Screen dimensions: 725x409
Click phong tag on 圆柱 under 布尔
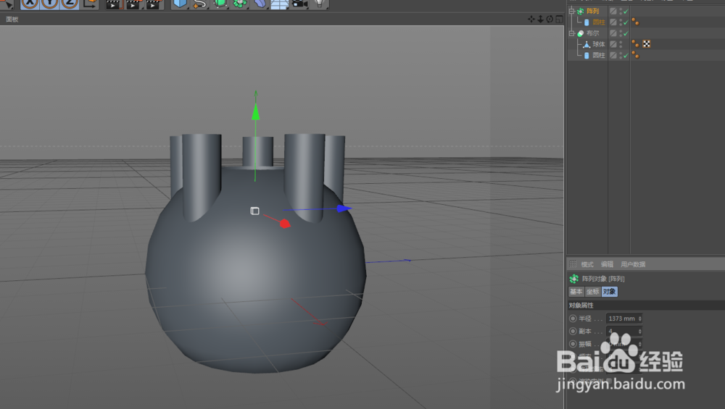point(635,55)
